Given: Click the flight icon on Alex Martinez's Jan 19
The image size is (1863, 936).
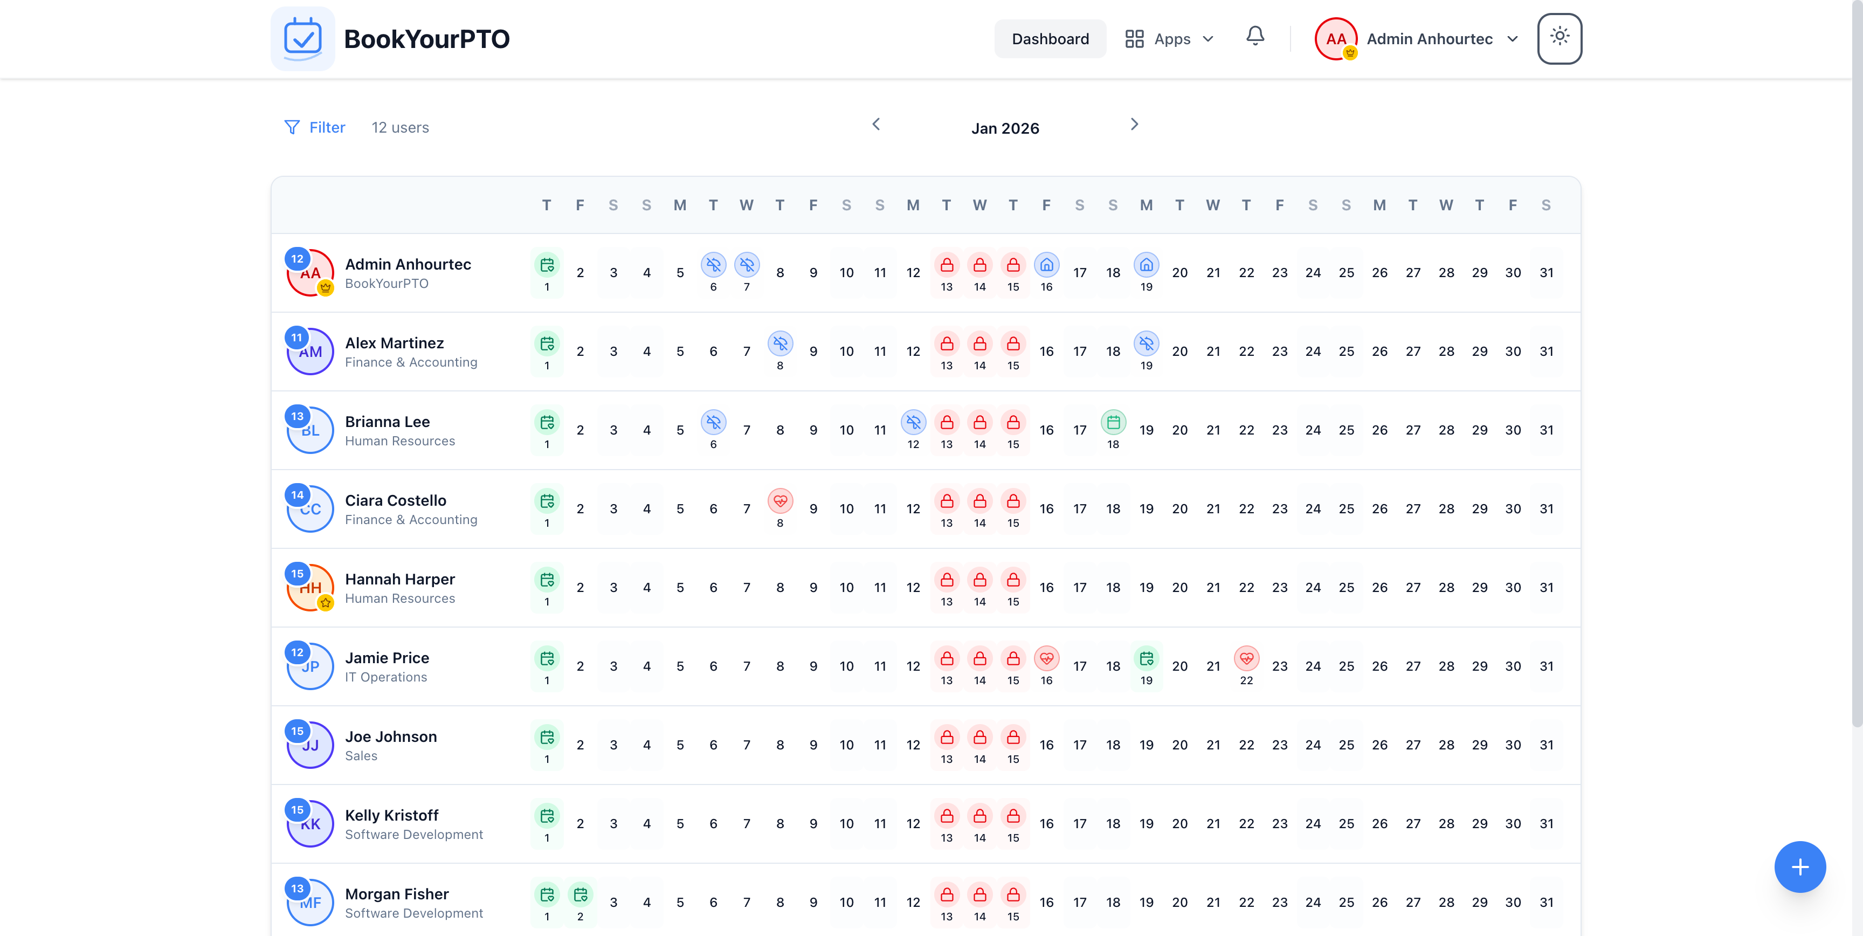Looking at the screenshot, I should pos(1146,343).
